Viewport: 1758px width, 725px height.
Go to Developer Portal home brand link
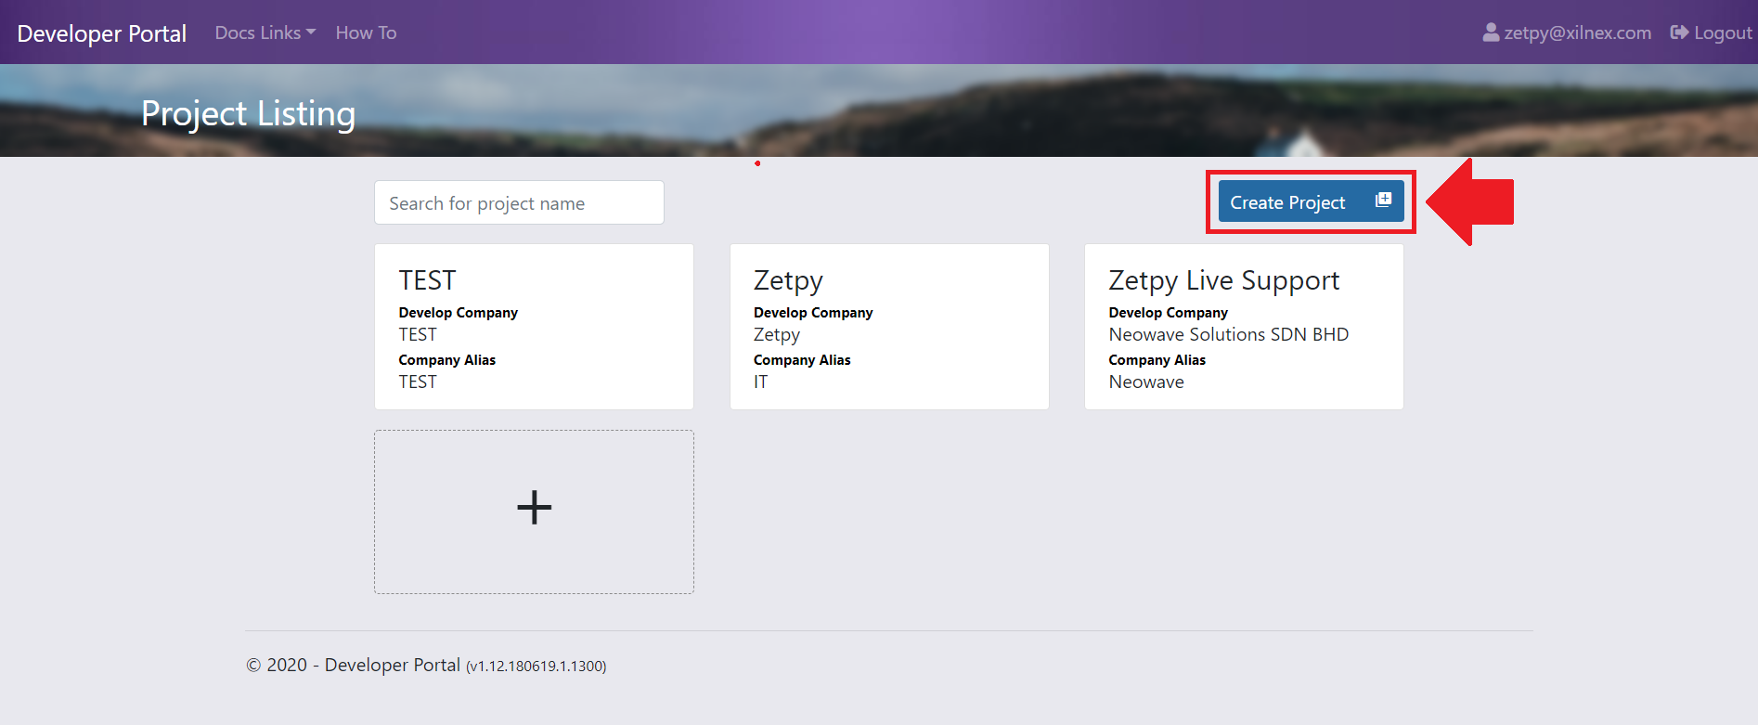102,33
